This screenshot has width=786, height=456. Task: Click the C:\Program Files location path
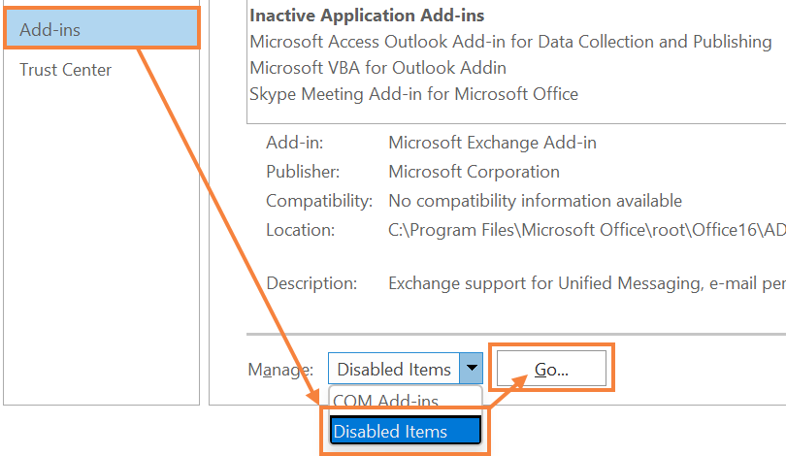click(x=587, y=230)
